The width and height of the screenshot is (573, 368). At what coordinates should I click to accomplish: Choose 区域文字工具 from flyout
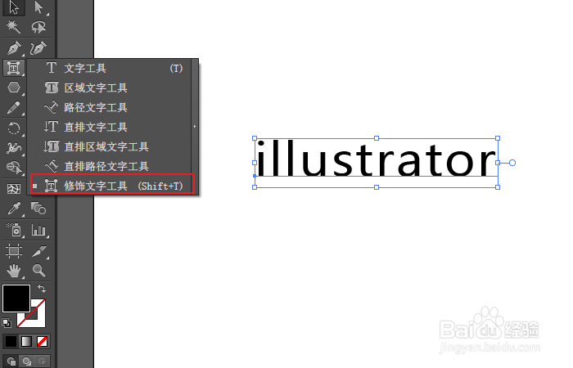tap(111, 88)
